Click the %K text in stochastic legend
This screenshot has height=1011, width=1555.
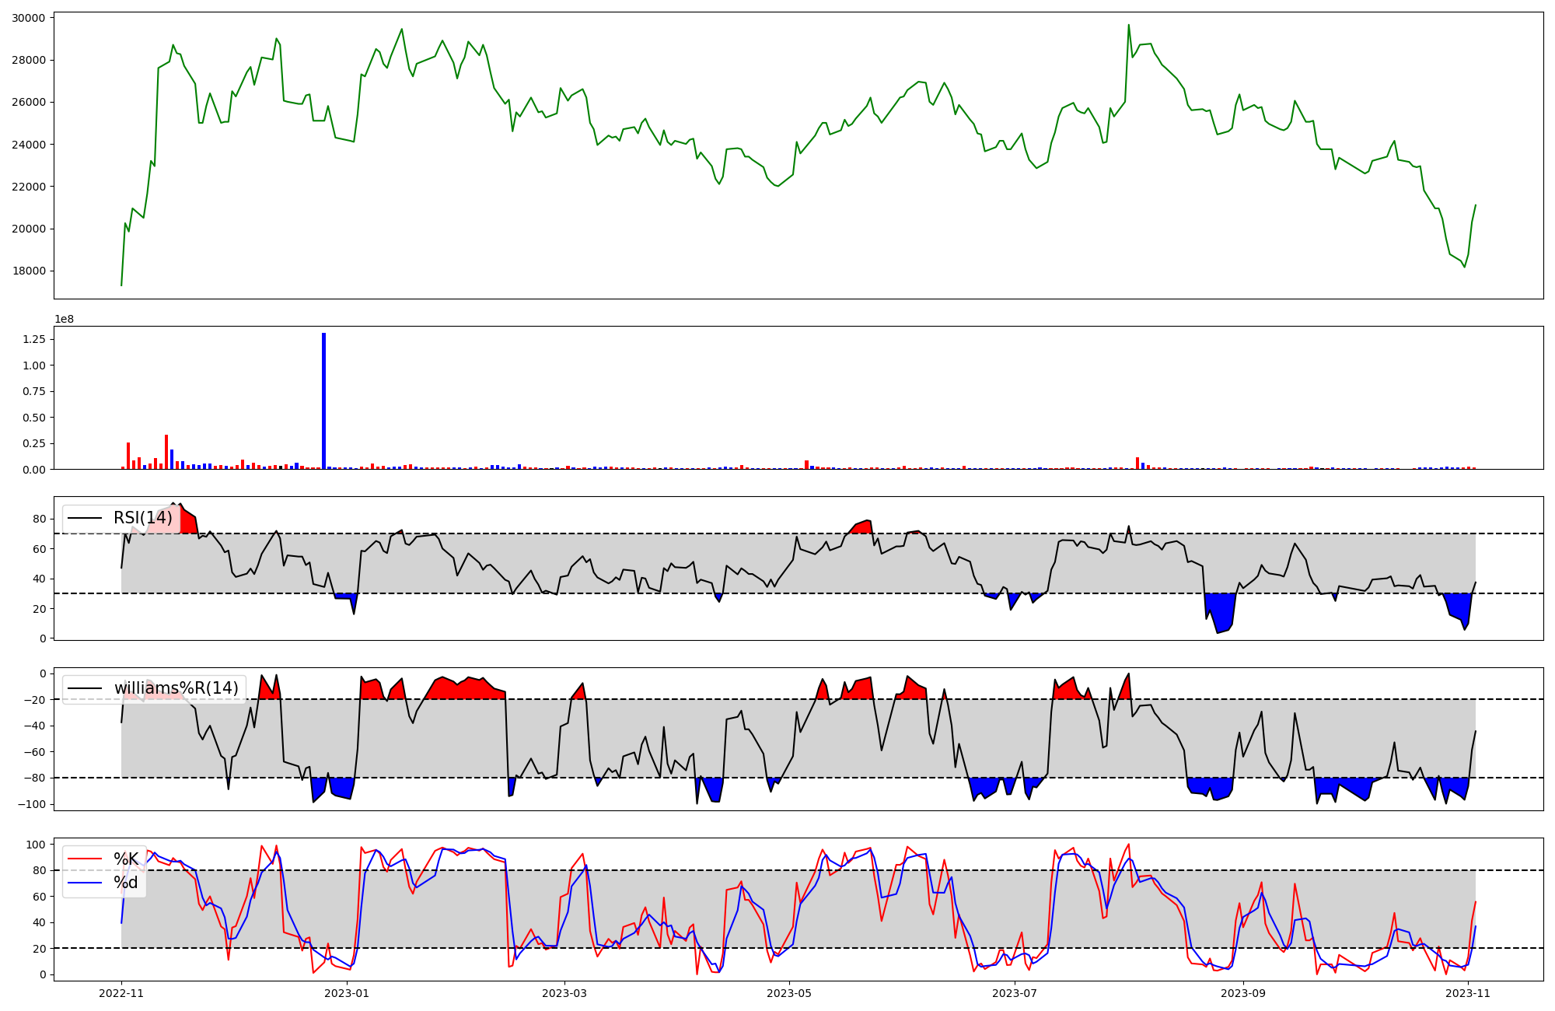tap(126, 859)
